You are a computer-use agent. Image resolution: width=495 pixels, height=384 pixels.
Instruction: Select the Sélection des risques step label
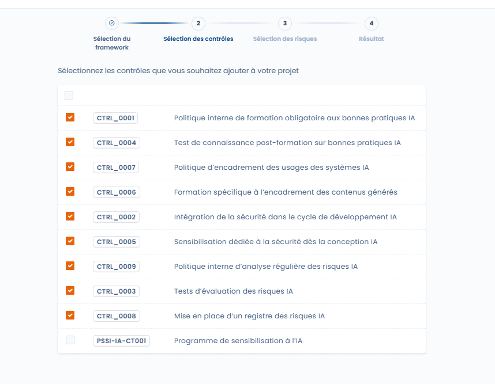click(x=284, y=39)
